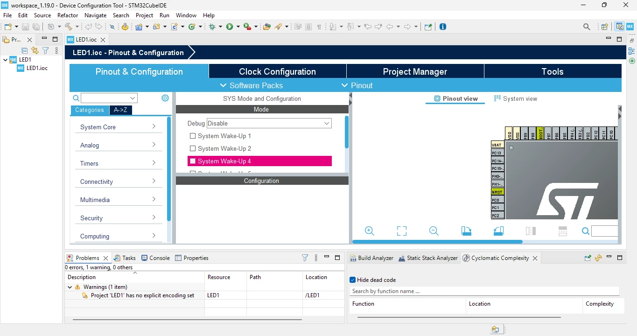Open the Window menu
The image size is (637, 336).
coord(186,15)
